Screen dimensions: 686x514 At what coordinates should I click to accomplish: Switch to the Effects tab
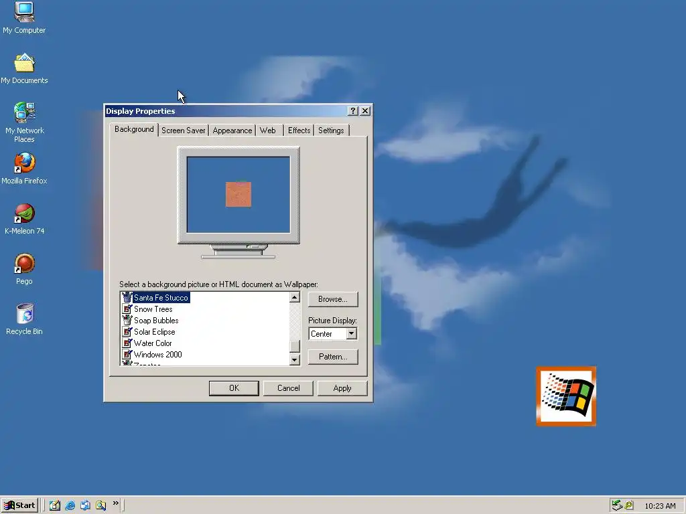(299, 131)
